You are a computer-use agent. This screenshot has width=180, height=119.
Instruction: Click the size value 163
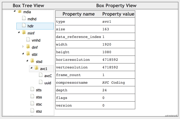point(106,29)
